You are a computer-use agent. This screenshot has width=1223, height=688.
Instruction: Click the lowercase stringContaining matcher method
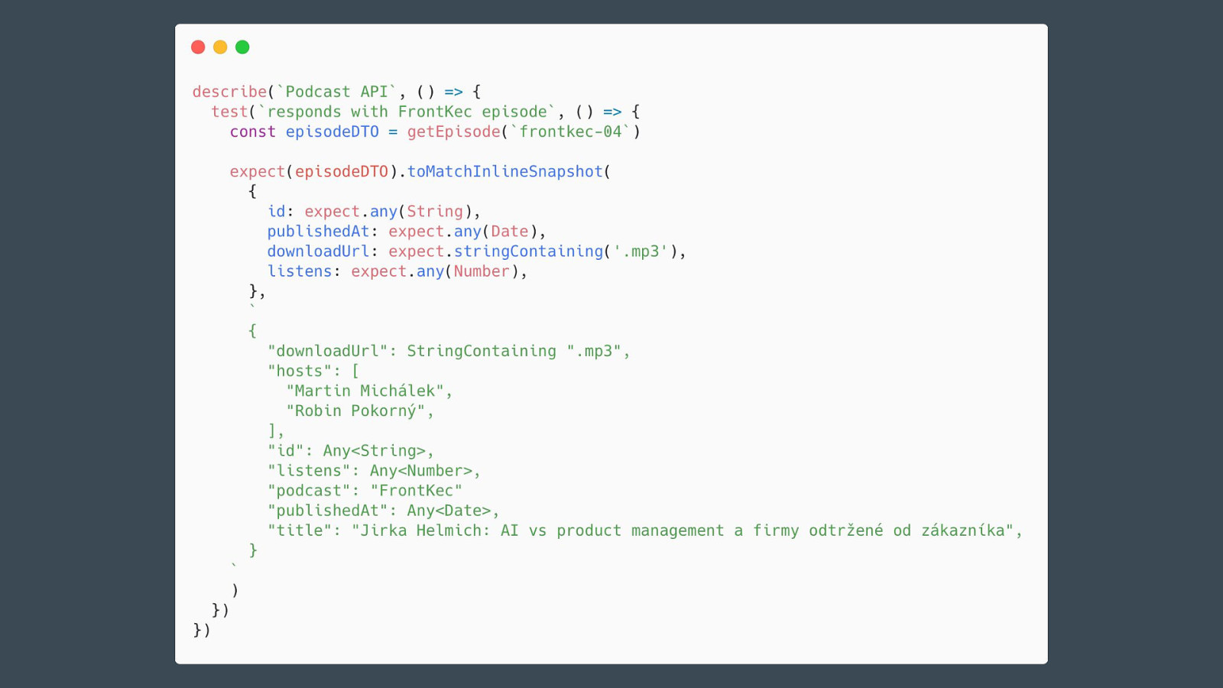click(x=528, y=252)
